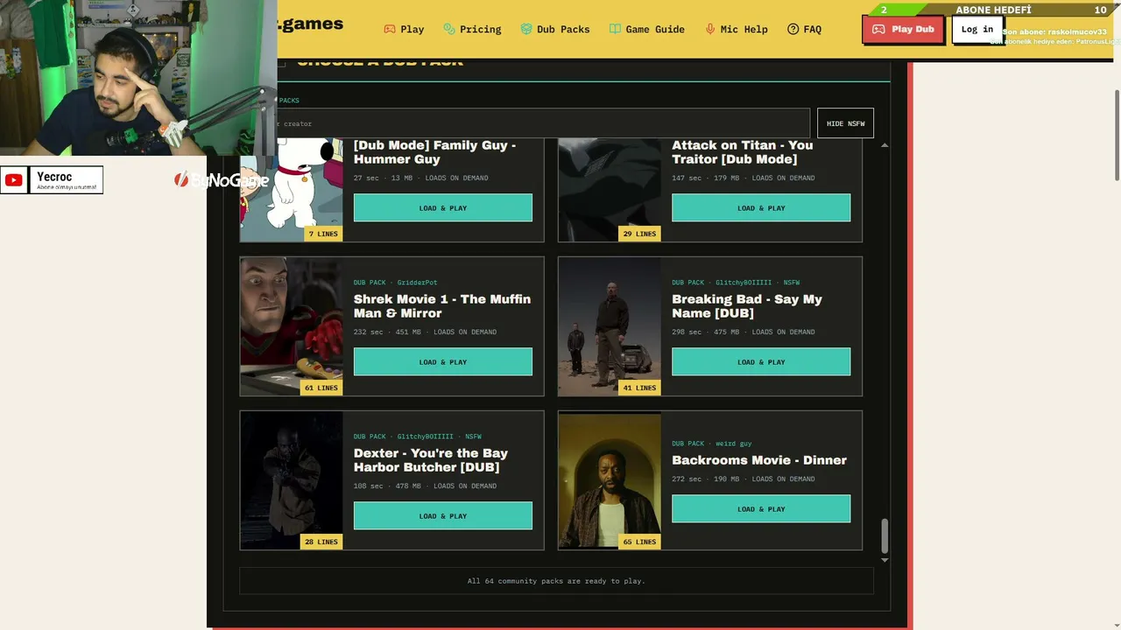Screen dimensions: 1121x630
Task: Click the title "Shrek Movie 1 - The Muffin Man & Mirror"
Action: (442, 306)
